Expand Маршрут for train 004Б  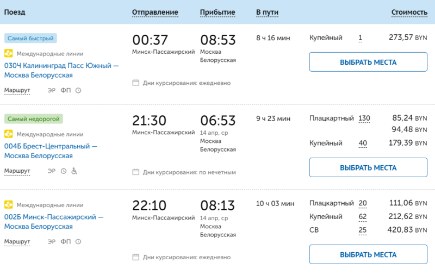click(17, 171)
